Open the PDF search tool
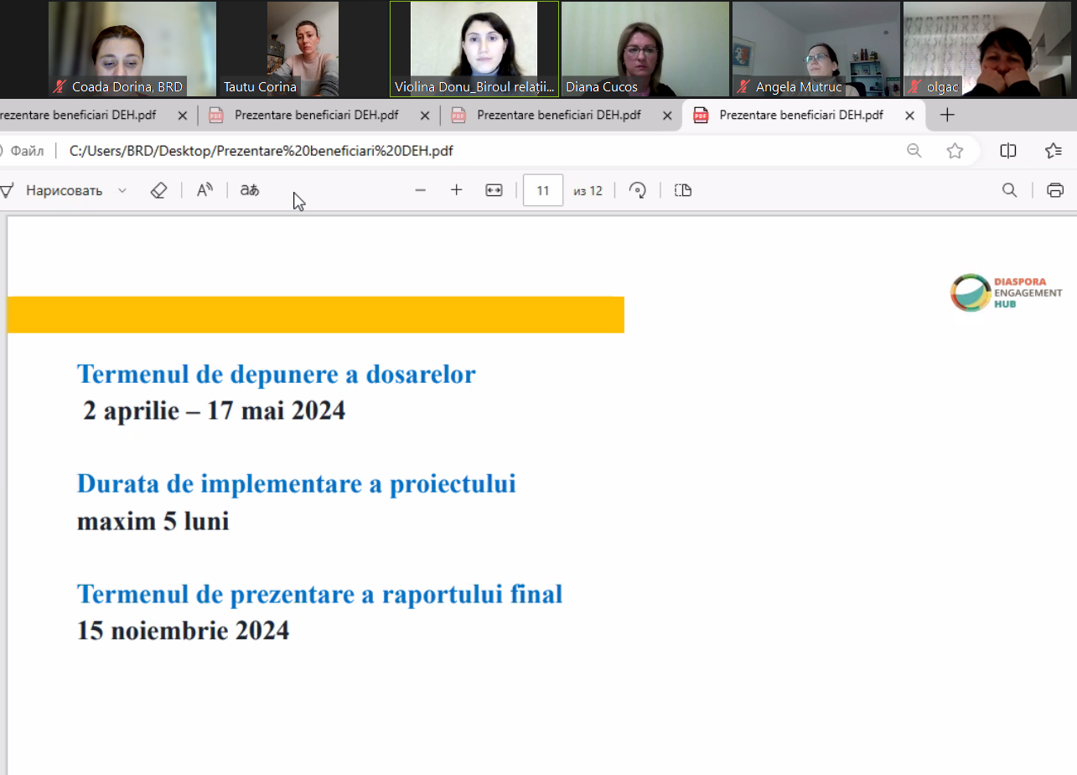Screen dimensions: 1077x775 pos(1010,191)
